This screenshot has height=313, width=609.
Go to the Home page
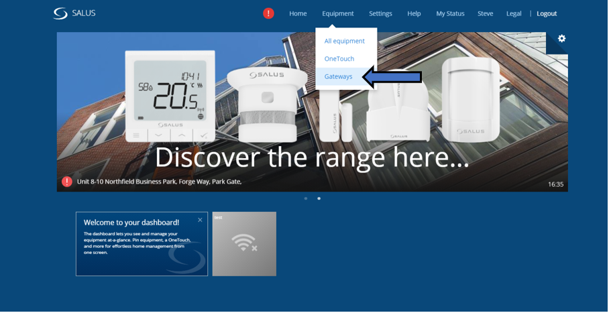click(298, 13)
